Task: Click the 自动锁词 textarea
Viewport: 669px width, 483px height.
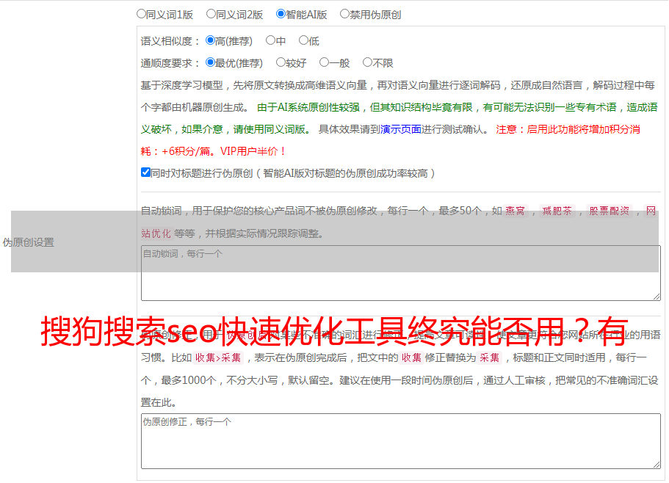Action: coord(401,273)
